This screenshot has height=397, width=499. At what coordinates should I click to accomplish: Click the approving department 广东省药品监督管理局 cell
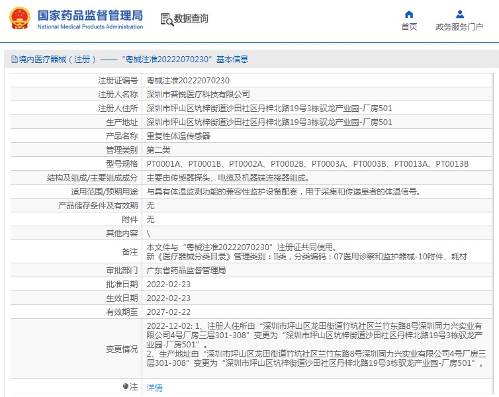point(186,271)
